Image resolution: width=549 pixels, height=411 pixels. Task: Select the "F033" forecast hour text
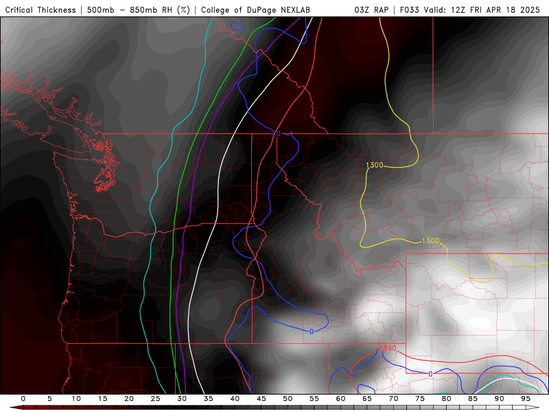point(409,10)
